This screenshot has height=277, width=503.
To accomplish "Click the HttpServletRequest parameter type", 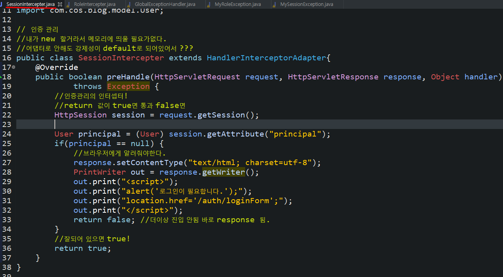I will coord(197,77).
